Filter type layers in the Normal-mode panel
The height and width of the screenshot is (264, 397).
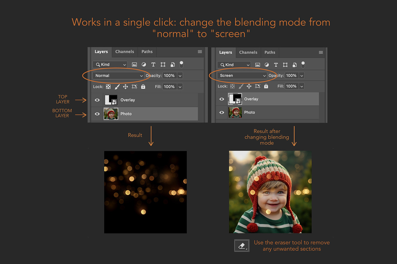(153, 64)
